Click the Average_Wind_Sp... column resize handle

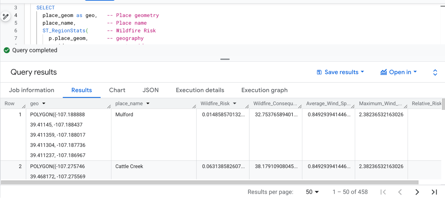[353, 106]
